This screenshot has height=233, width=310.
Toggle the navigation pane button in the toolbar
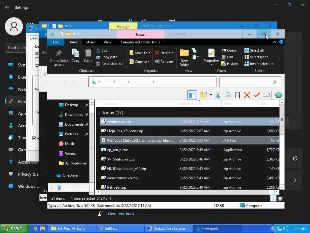[x=192, y=95]
